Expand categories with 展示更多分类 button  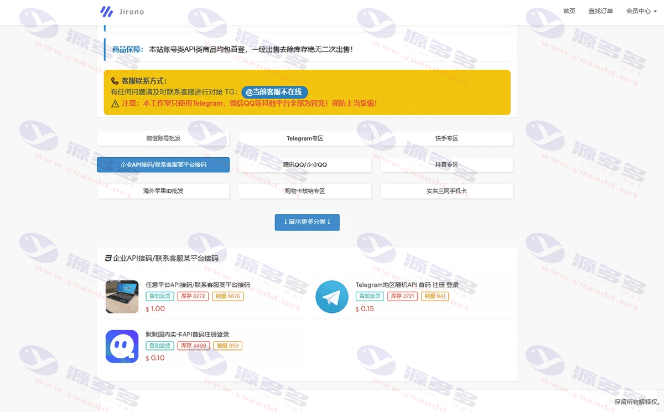coord(307,222)
